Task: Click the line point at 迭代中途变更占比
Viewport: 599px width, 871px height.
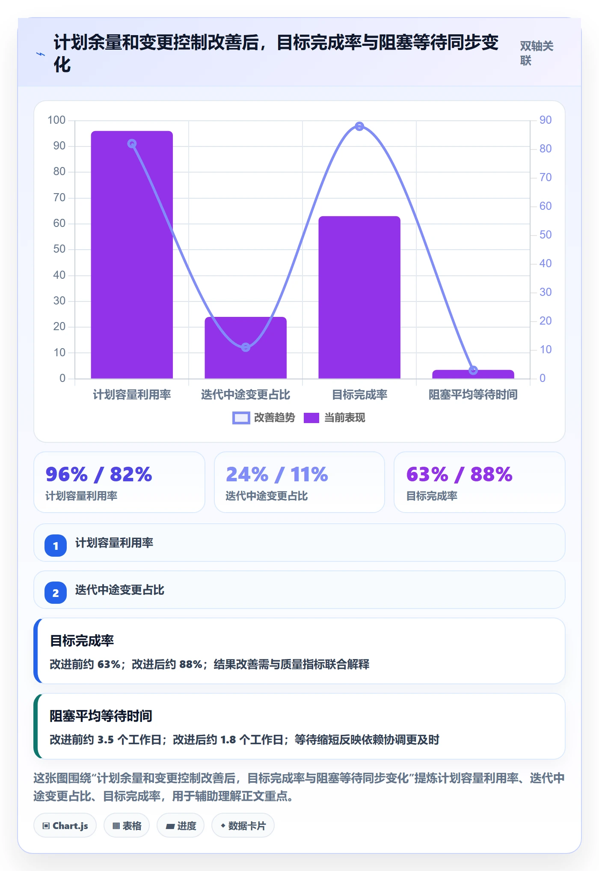Action: click(246, 347)
